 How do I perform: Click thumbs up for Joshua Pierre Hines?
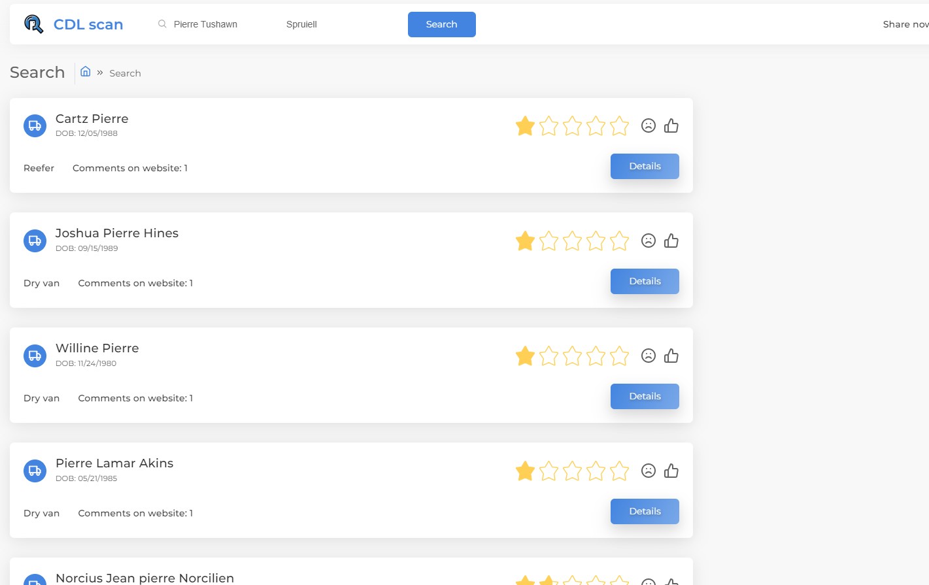click(671, 241)
